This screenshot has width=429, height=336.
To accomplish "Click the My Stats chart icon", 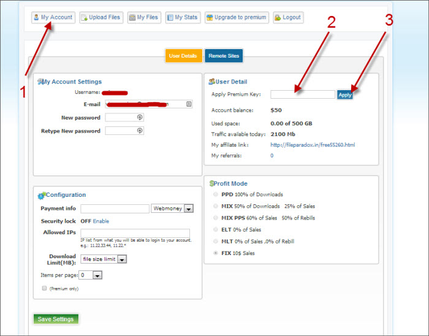I will [170, 17].
